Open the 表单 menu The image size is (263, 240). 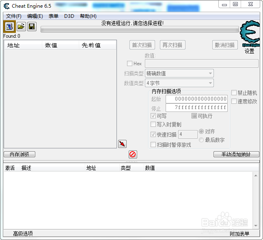tap(54, 16)
